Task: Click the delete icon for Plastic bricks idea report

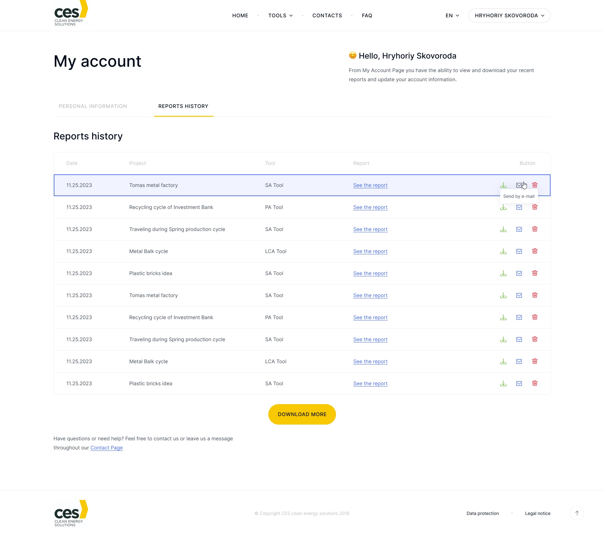Action: coord(535,273)
